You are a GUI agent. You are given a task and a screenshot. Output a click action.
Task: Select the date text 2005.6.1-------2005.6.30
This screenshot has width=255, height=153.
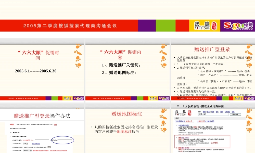36,71
